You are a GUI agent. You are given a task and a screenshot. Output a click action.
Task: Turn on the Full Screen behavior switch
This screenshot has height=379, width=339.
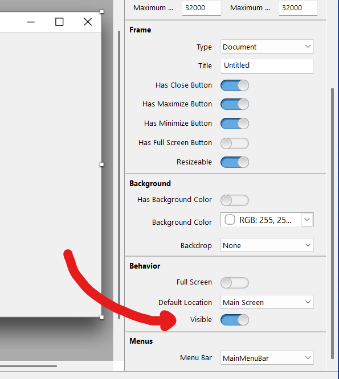[235, 283]
